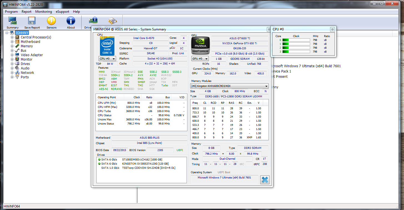Expand the Drives tree node

tap(12, 64)
